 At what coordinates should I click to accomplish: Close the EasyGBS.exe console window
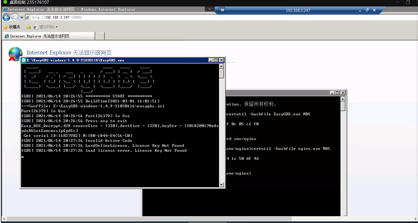pyautogui.click(x=221, y=60)
